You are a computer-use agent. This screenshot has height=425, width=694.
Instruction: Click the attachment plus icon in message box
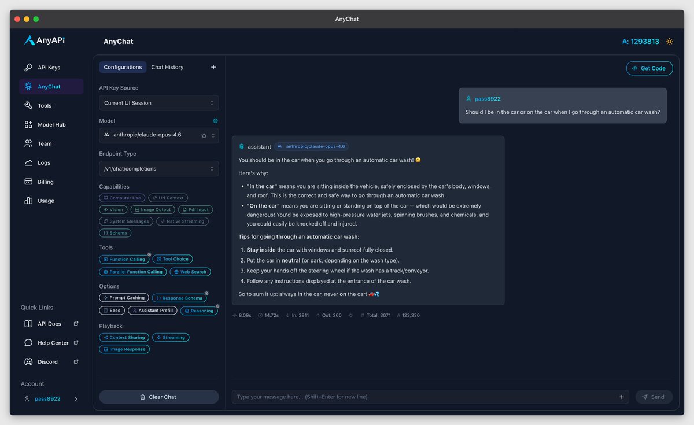622,397
